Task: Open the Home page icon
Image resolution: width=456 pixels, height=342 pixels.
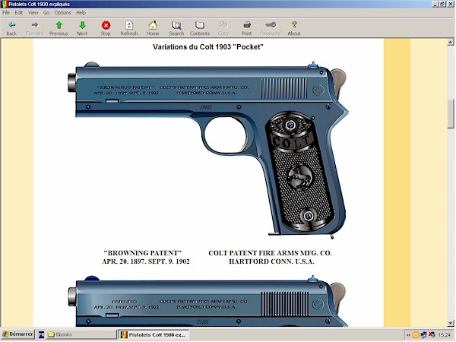Action: click(x=153, y=25)
